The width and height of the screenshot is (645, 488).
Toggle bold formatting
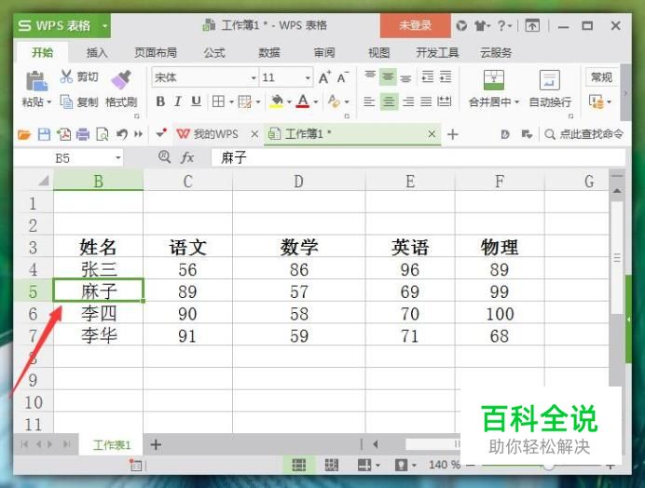(x=160, y=102)
